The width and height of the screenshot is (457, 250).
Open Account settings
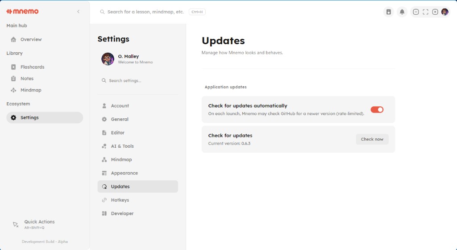pyautogui.click(x=138, y=106)
